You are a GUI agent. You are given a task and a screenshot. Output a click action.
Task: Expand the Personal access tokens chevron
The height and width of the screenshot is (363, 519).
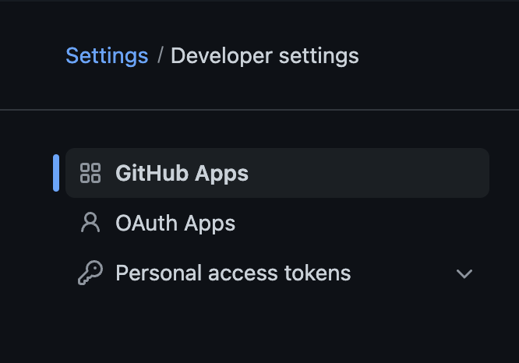point(464,273)
